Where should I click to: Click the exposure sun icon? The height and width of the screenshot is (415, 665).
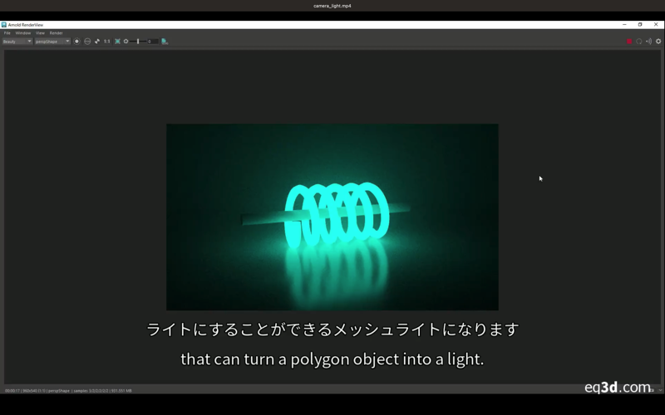(x=126, y=41)
